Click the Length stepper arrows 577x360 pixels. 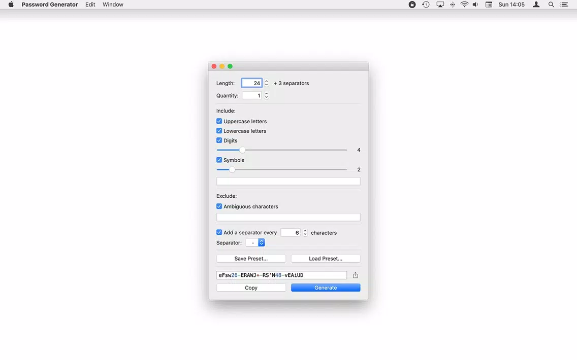[267, 83]
